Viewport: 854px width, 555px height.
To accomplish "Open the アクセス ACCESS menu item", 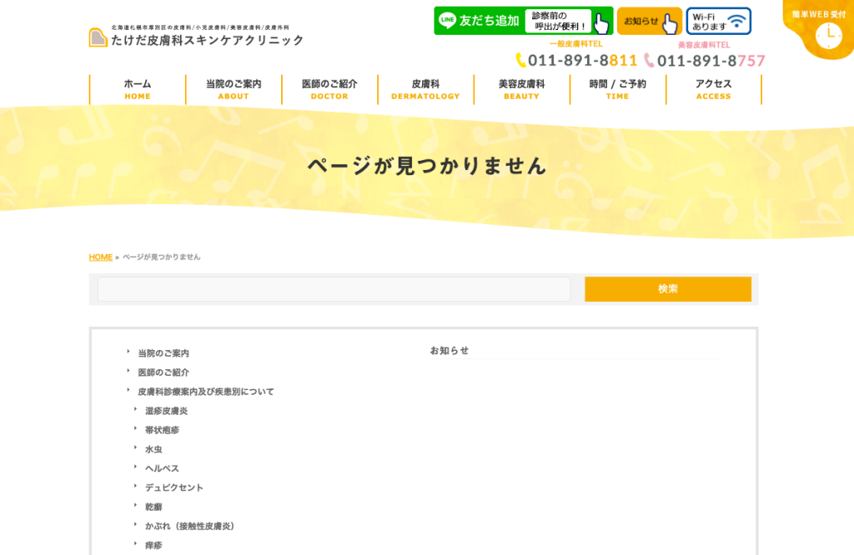I will (714, 89).
